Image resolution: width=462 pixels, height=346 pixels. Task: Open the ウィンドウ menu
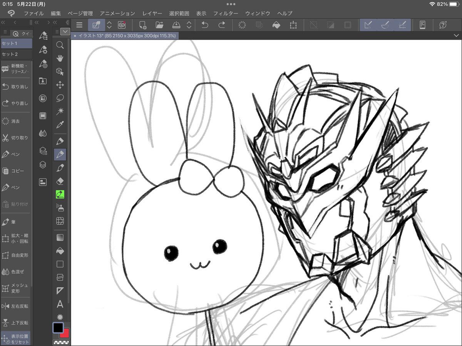(258, 13)
